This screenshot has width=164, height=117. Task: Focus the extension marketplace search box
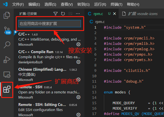click(50, 24)
